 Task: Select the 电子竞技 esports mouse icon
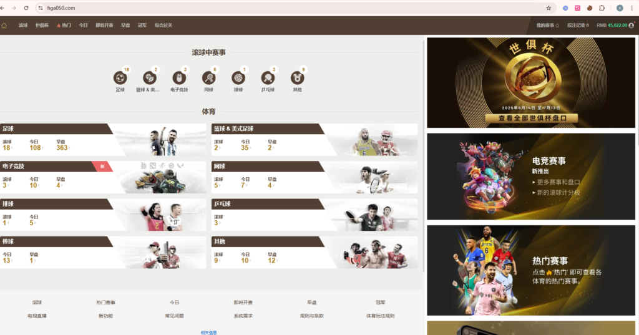click(179, 78)
